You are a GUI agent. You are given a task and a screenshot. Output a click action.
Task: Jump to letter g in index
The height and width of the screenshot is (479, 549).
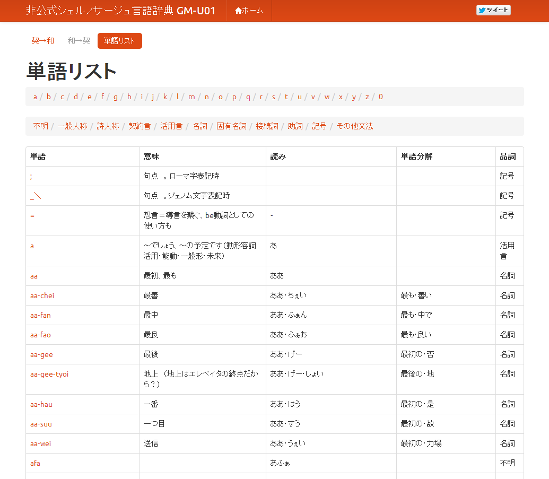point(116,97)
